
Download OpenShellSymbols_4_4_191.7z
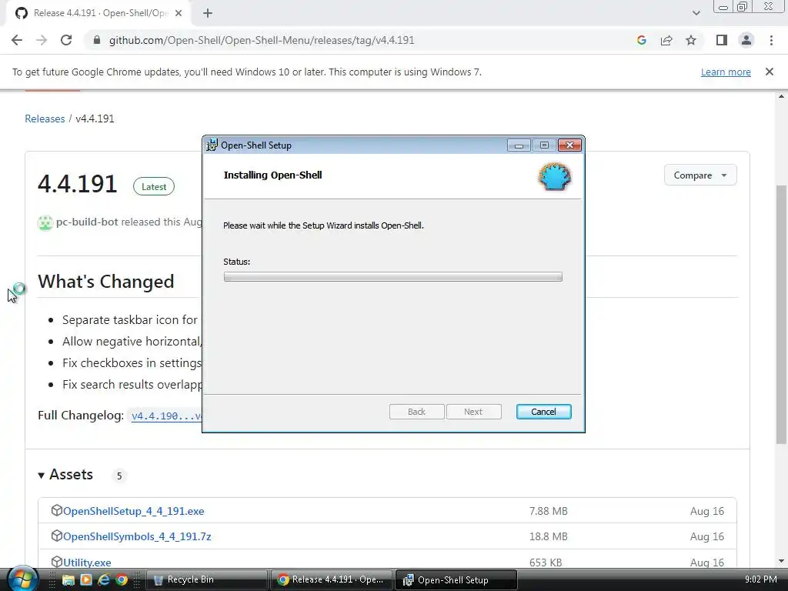(x=137, y=536)
